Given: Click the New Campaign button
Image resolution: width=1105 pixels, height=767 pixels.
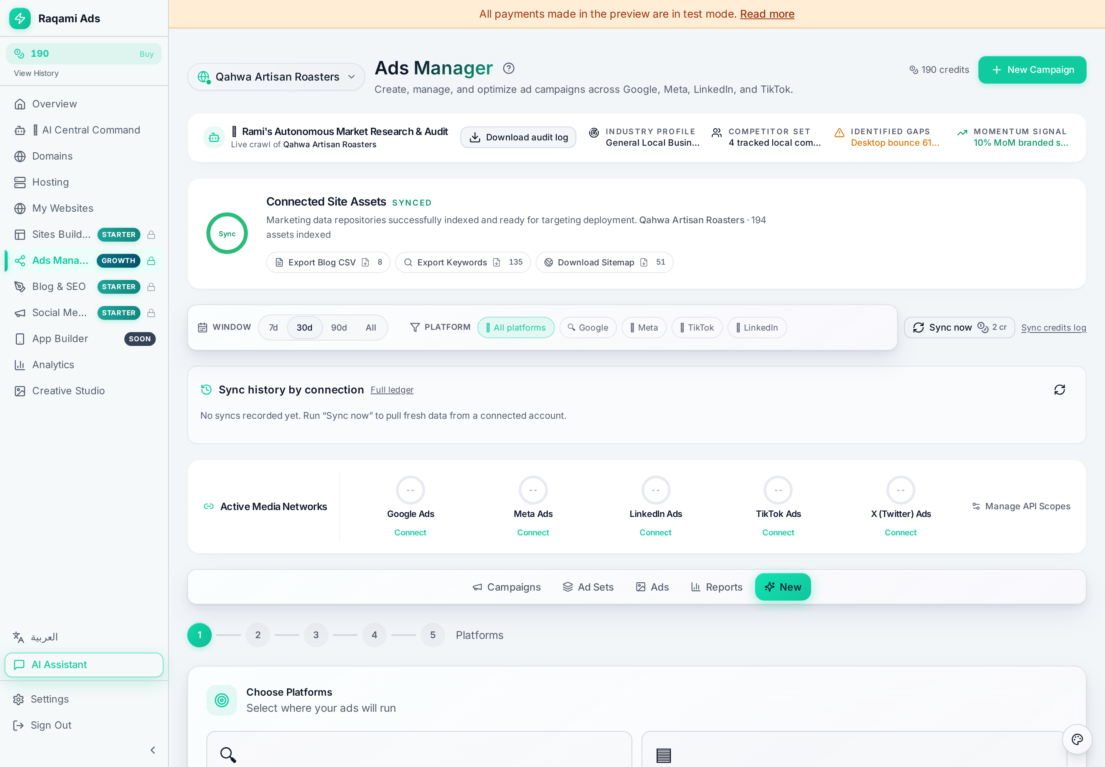Looking at the screenshot, I should [x=1032, y=70].
